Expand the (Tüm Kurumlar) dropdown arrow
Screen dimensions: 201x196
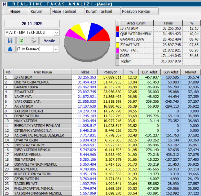pos(56,49)
